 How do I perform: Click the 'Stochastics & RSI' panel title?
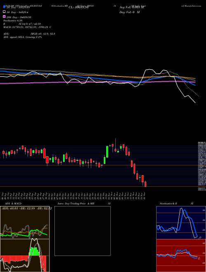pos(176,204)
